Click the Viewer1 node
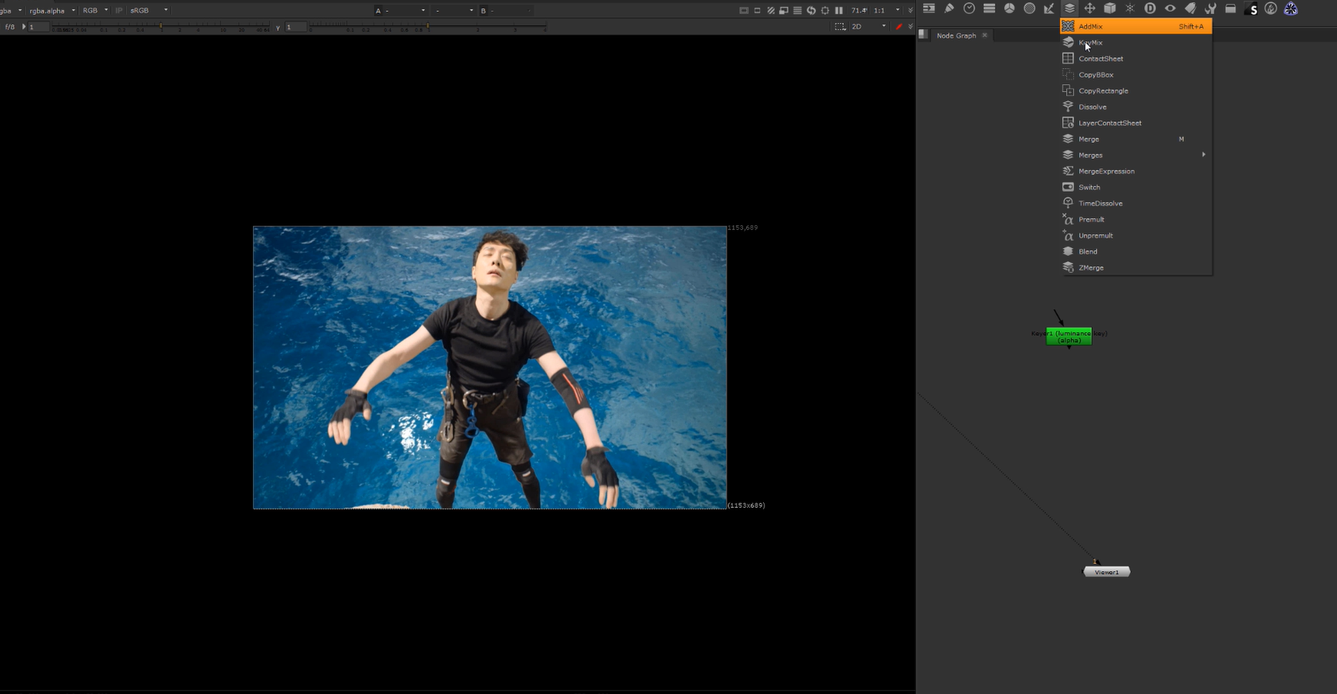This screenshot has width=1337, height=694. click(x=1106, y=572)
